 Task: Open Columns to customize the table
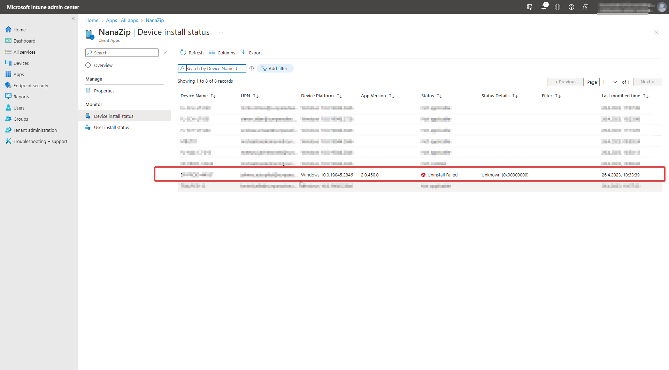click(222, 52)
